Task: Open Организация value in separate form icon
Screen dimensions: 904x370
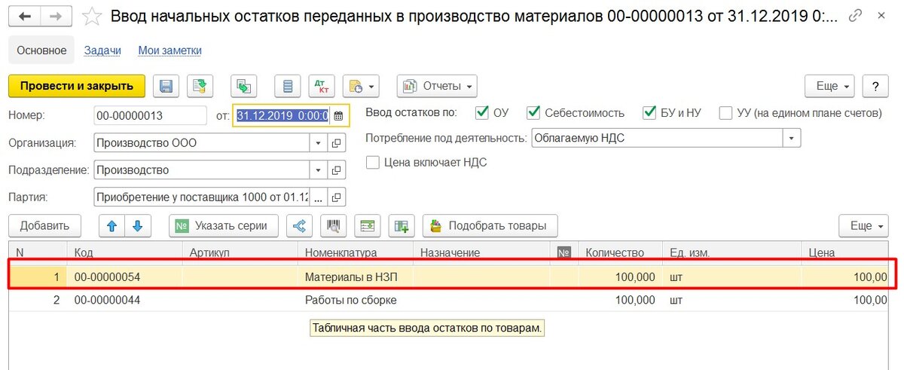Action: pyautogui.click(x=337, y=142)
